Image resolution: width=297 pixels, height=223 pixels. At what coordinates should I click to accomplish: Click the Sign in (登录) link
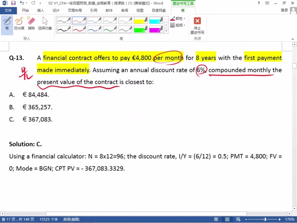tap(284, 10)
